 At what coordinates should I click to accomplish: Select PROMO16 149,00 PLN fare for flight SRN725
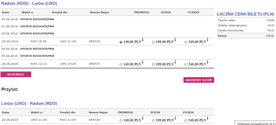point(121,42)
